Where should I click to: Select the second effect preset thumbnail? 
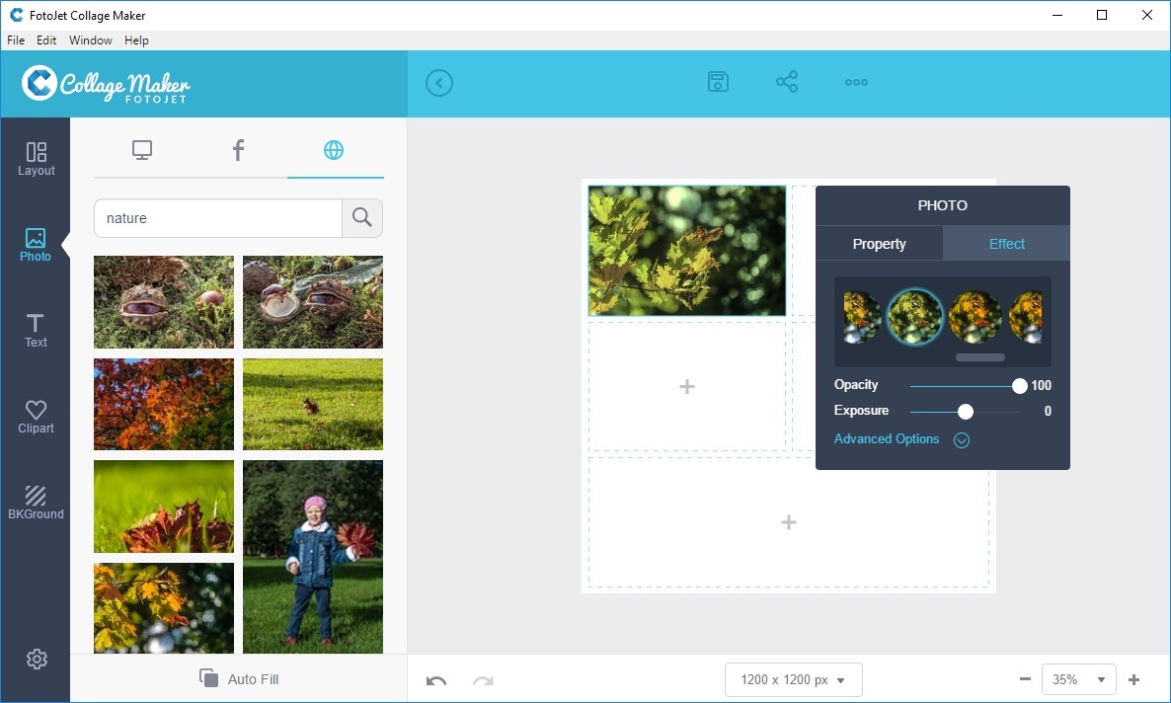(915, 318)
